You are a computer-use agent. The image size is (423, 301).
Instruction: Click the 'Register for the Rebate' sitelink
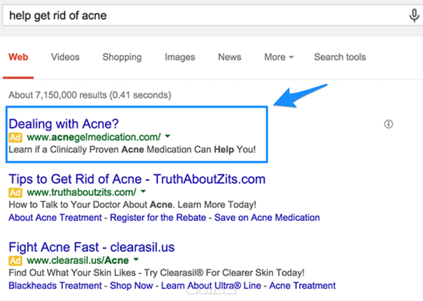[x=158, y=218]
